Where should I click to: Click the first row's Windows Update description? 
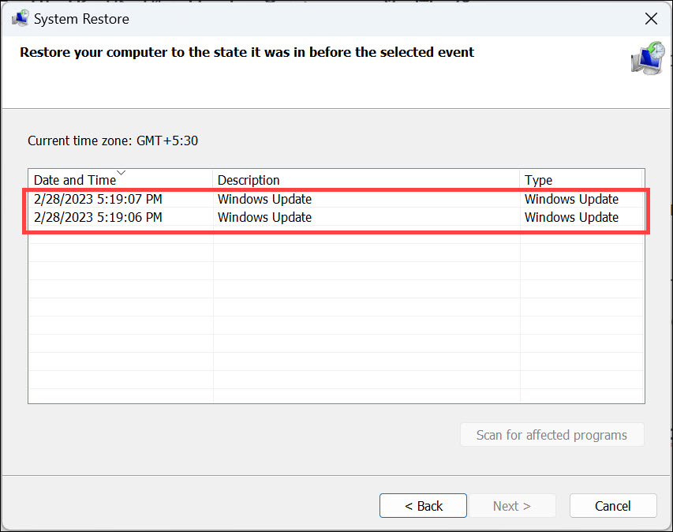(x=264, y=199)
